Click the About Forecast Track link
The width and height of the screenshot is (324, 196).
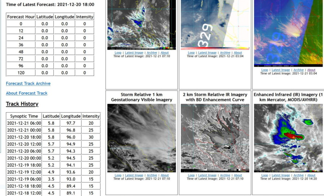tap(26, 93)
